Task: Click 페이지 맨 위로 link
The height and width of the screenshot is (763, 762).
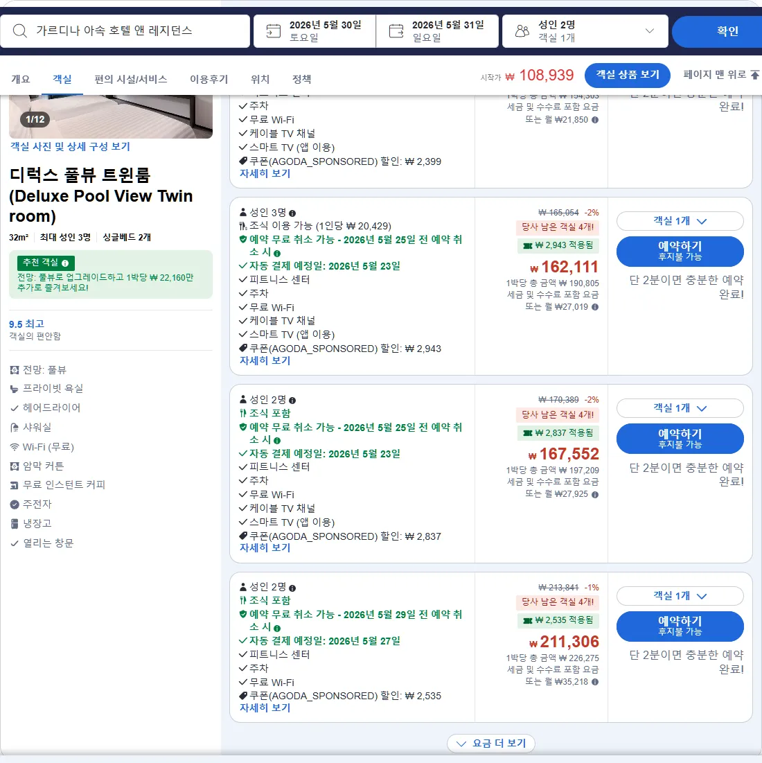Action: coord(714,74)
